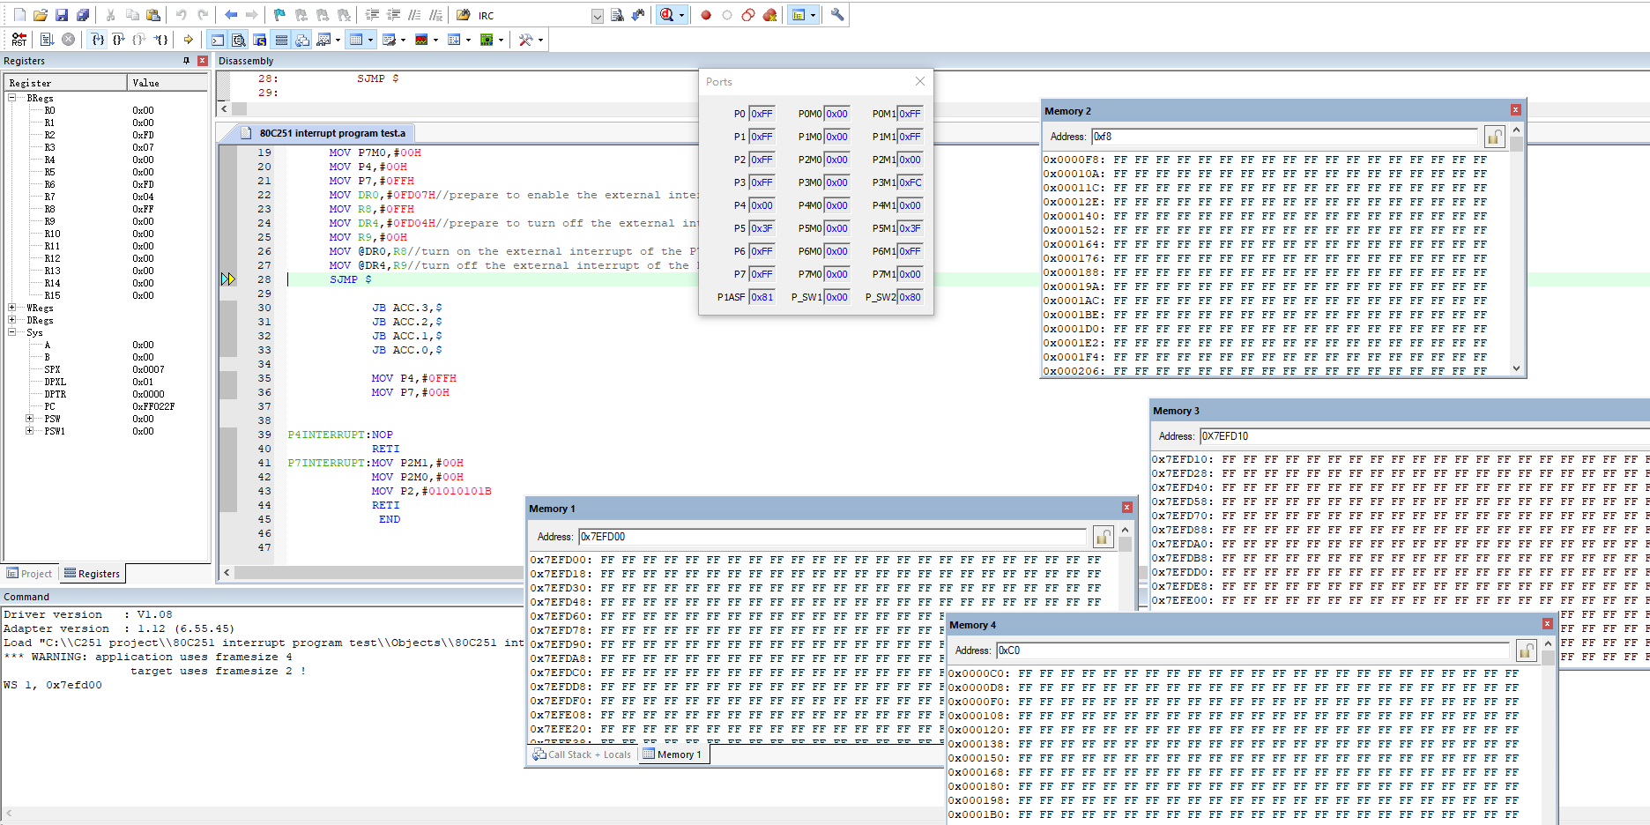Navigate backwards with the blue arrow

click(x=231, y=15)
